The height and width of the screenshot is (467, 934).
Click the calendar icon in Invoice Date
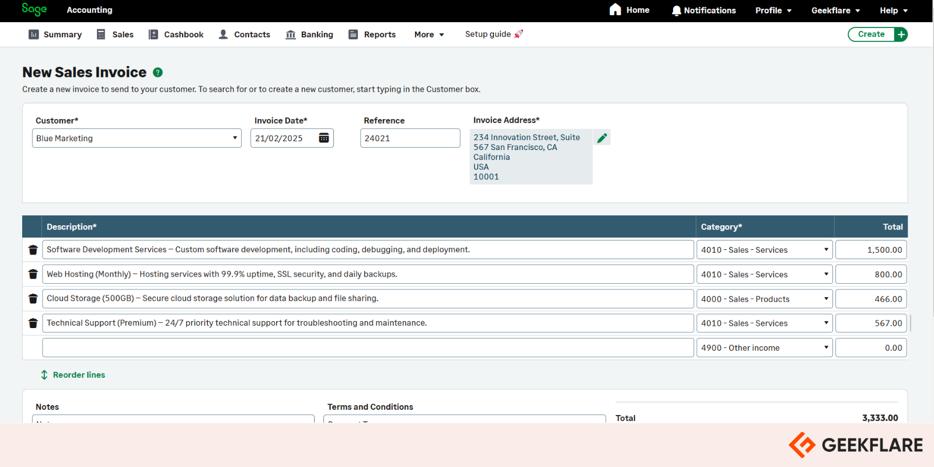(324, 138)
